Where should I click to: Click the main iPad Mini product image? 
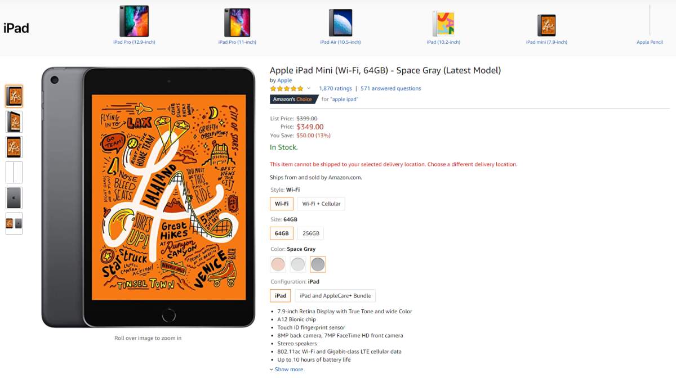[148, 197]
